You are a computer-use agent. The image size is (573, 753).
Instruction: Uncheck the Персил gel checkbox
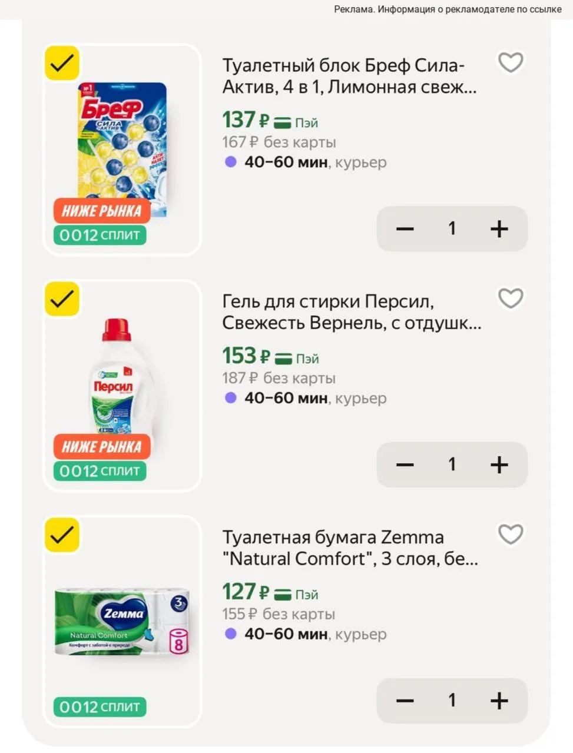tap(62, 299)
